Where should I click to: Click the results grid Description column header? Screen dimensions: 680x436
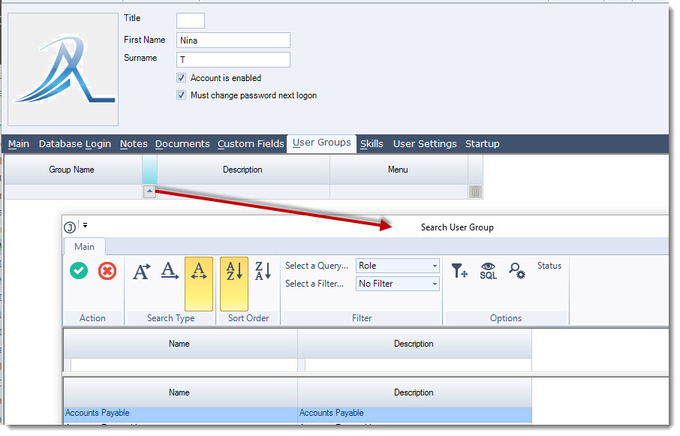tap(414, 392)
